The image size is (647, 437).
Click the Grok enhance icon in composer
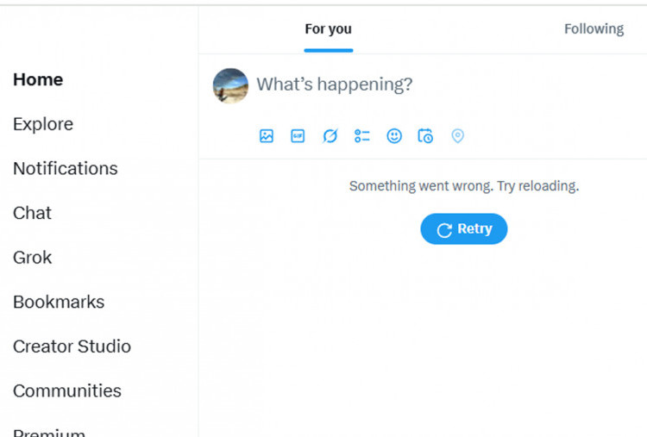point(330,136)
